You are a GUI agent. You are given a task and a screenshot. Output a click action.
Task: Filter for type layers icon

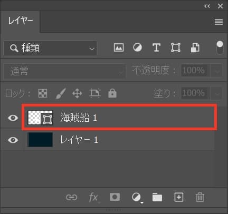156,47
